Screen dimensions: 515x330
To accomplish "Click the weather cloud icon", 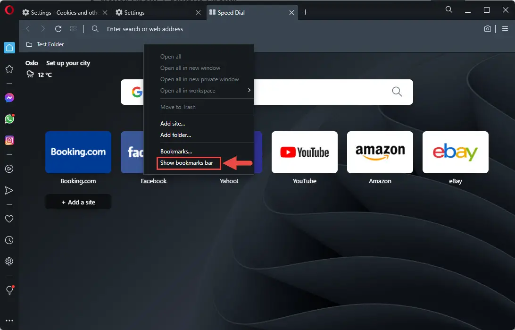I will pyautogui.click(x=30, y=74).
